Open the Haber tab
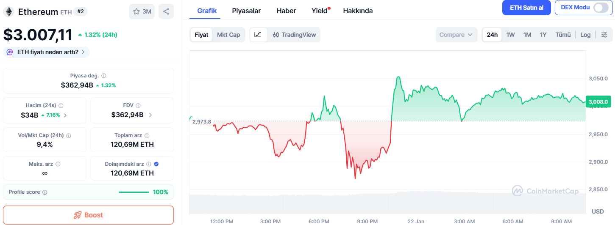The width and height of the screenshot is (615, 225). pos(286,11)
